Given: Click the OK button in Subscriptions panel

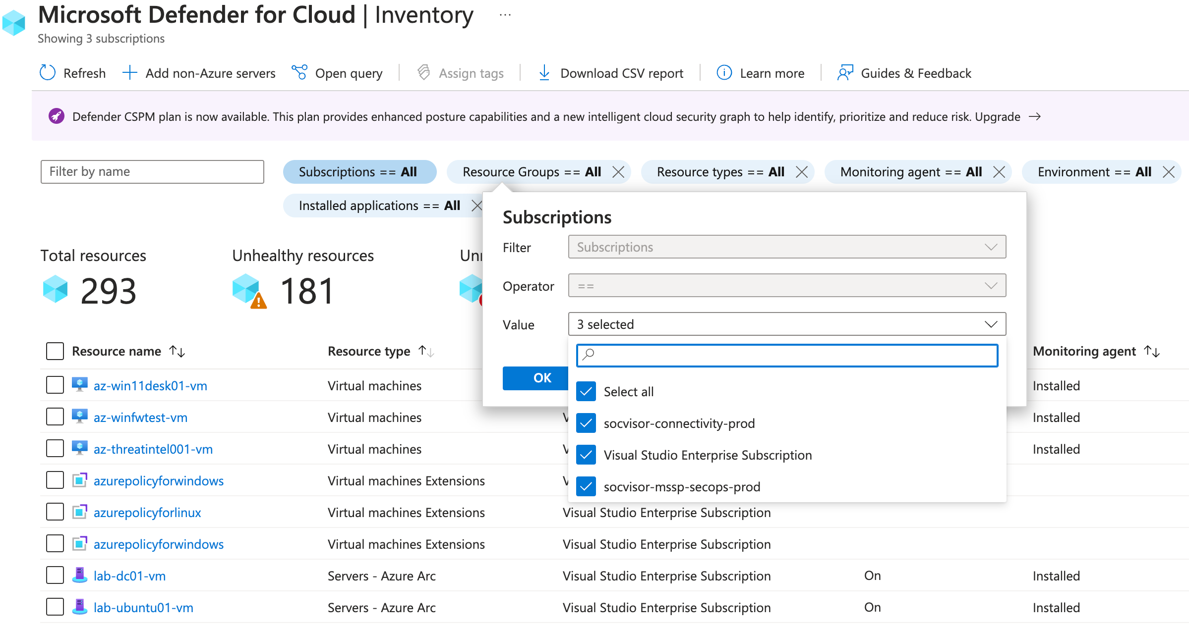Looking at the screenshot, I should tap(536, 378).
